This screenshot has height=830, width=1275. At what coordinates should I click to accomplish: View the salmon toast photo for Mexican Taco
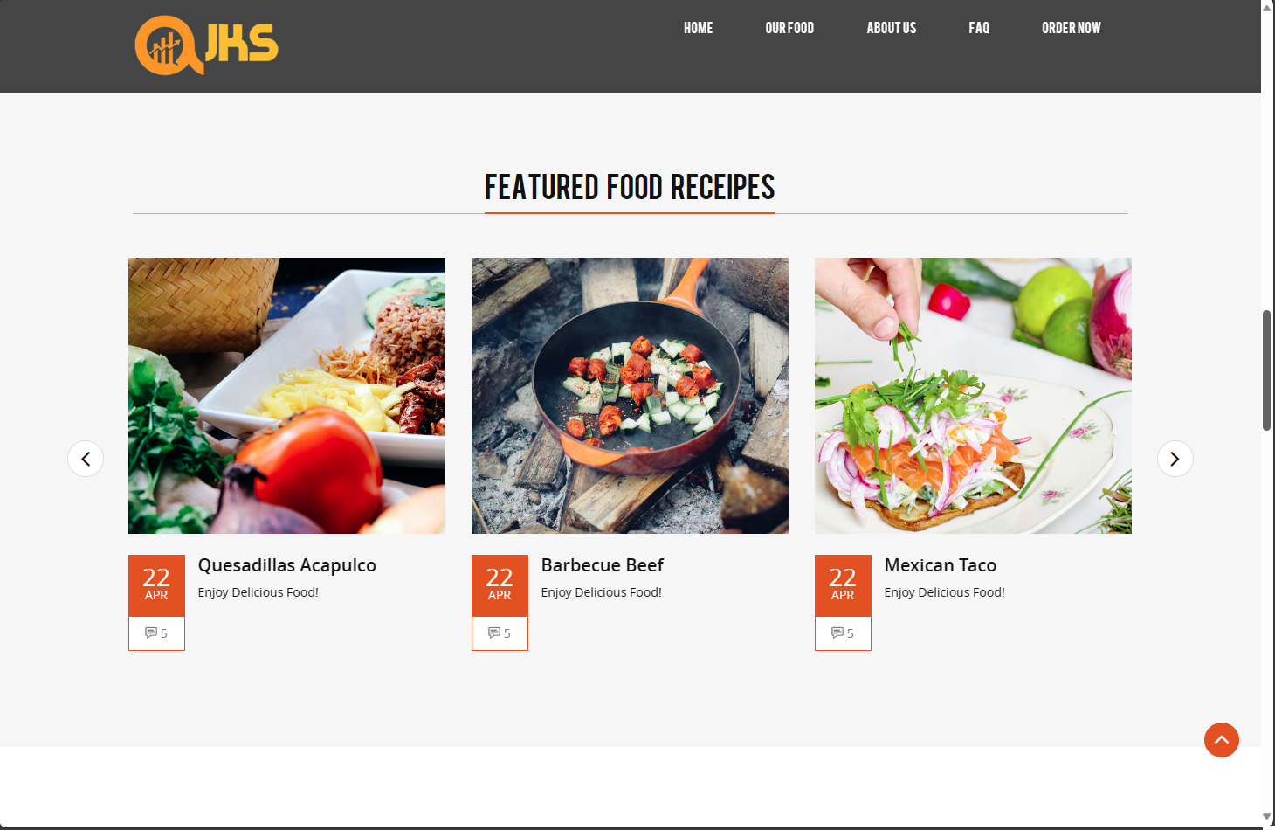[973, 396]
